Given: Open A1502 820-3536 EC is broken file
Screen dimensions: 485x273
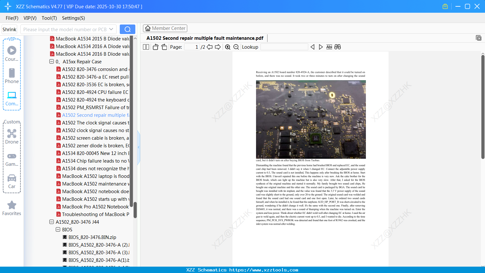Looking at the screenshot, I should [93, 85].
